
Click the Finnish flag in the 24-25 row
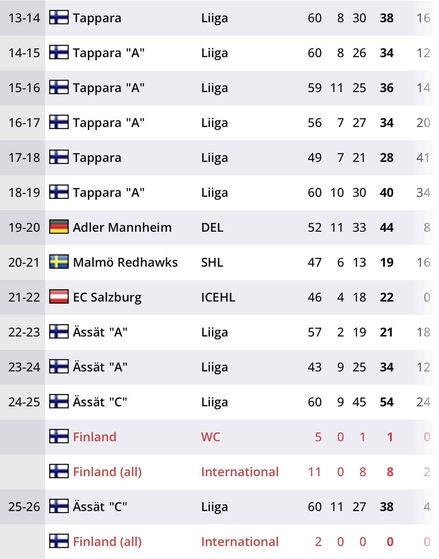pos(59,402)
